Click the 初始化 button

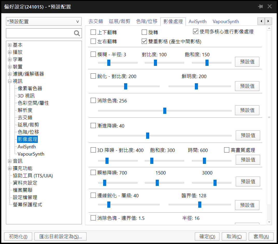coord(18,236)
